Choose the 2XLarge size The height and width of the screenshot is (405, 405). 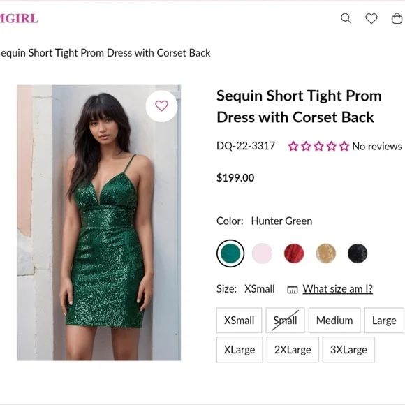(293, 349)
